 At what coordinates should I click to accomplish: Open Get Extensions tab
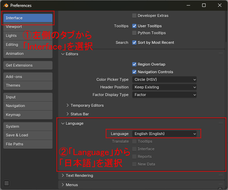pos(28,65)
